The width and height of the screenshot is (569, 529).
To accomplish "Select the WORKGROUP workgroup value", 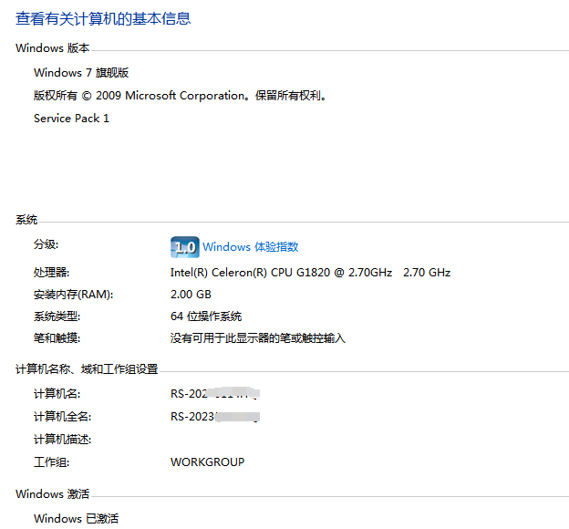I will pyautogui.click(x=208, y=462).
